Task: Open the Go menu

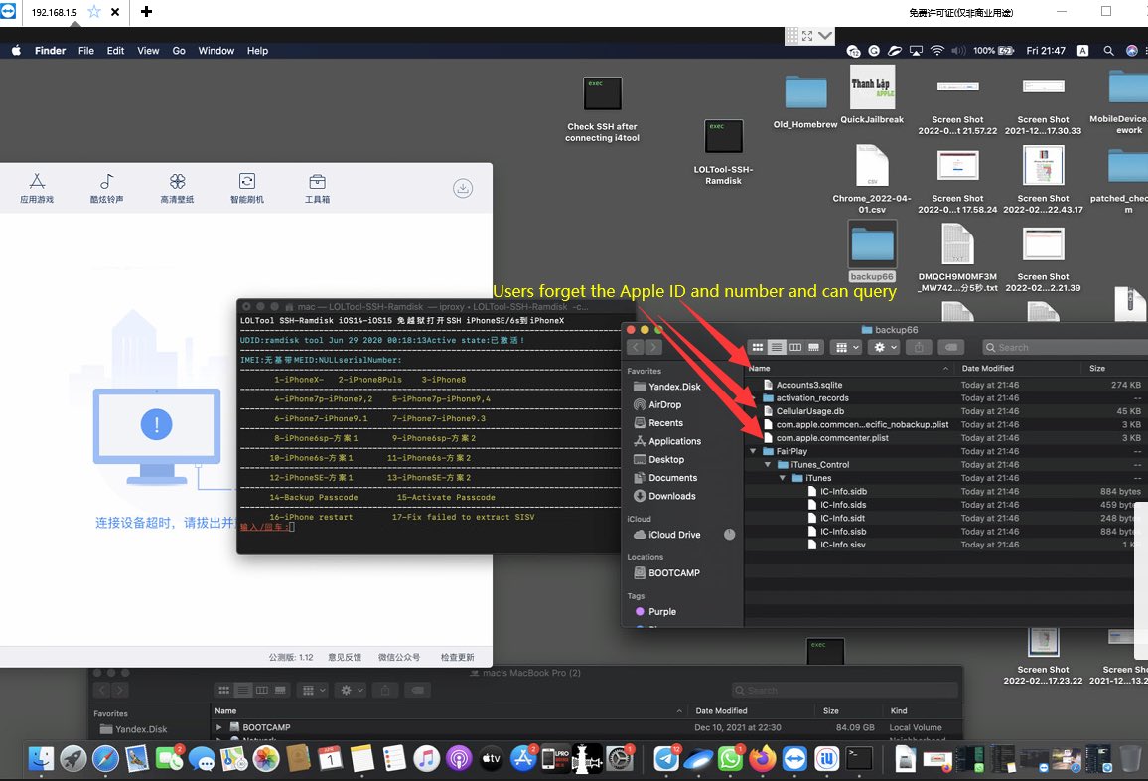Action: [179, 50]
